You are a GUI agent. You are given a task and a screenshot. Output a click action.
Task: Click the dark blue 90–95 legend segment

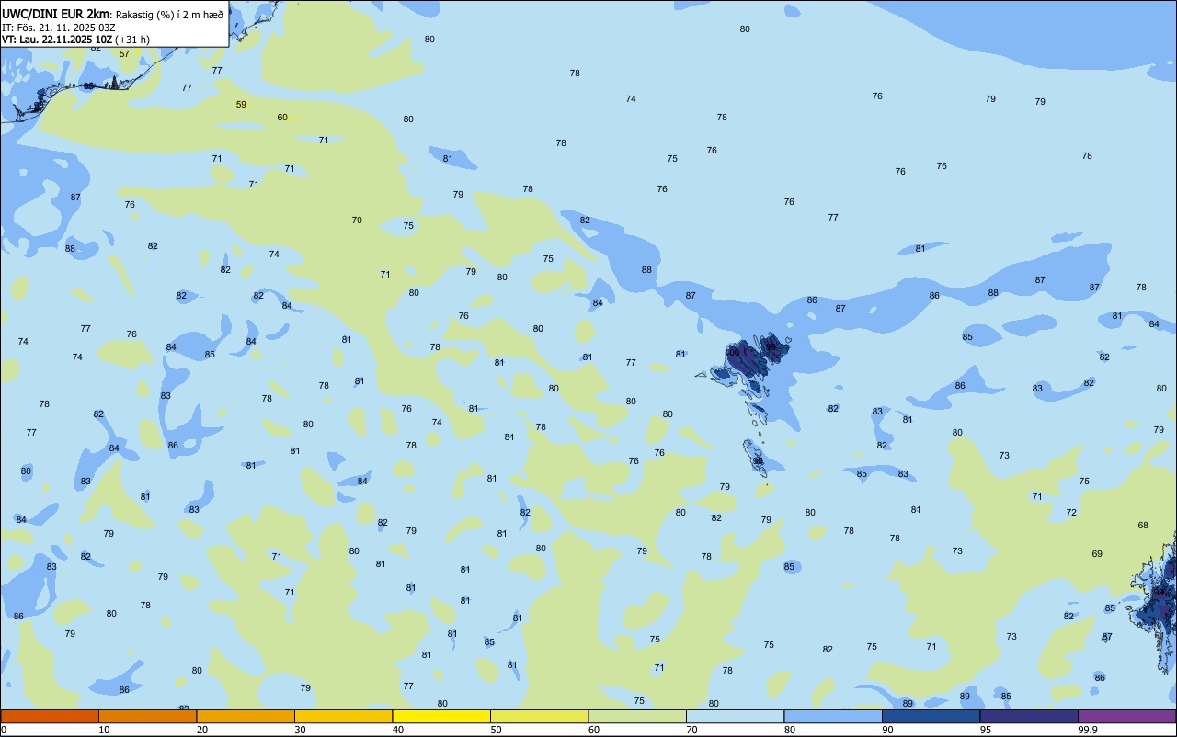(x=931, y=716)
